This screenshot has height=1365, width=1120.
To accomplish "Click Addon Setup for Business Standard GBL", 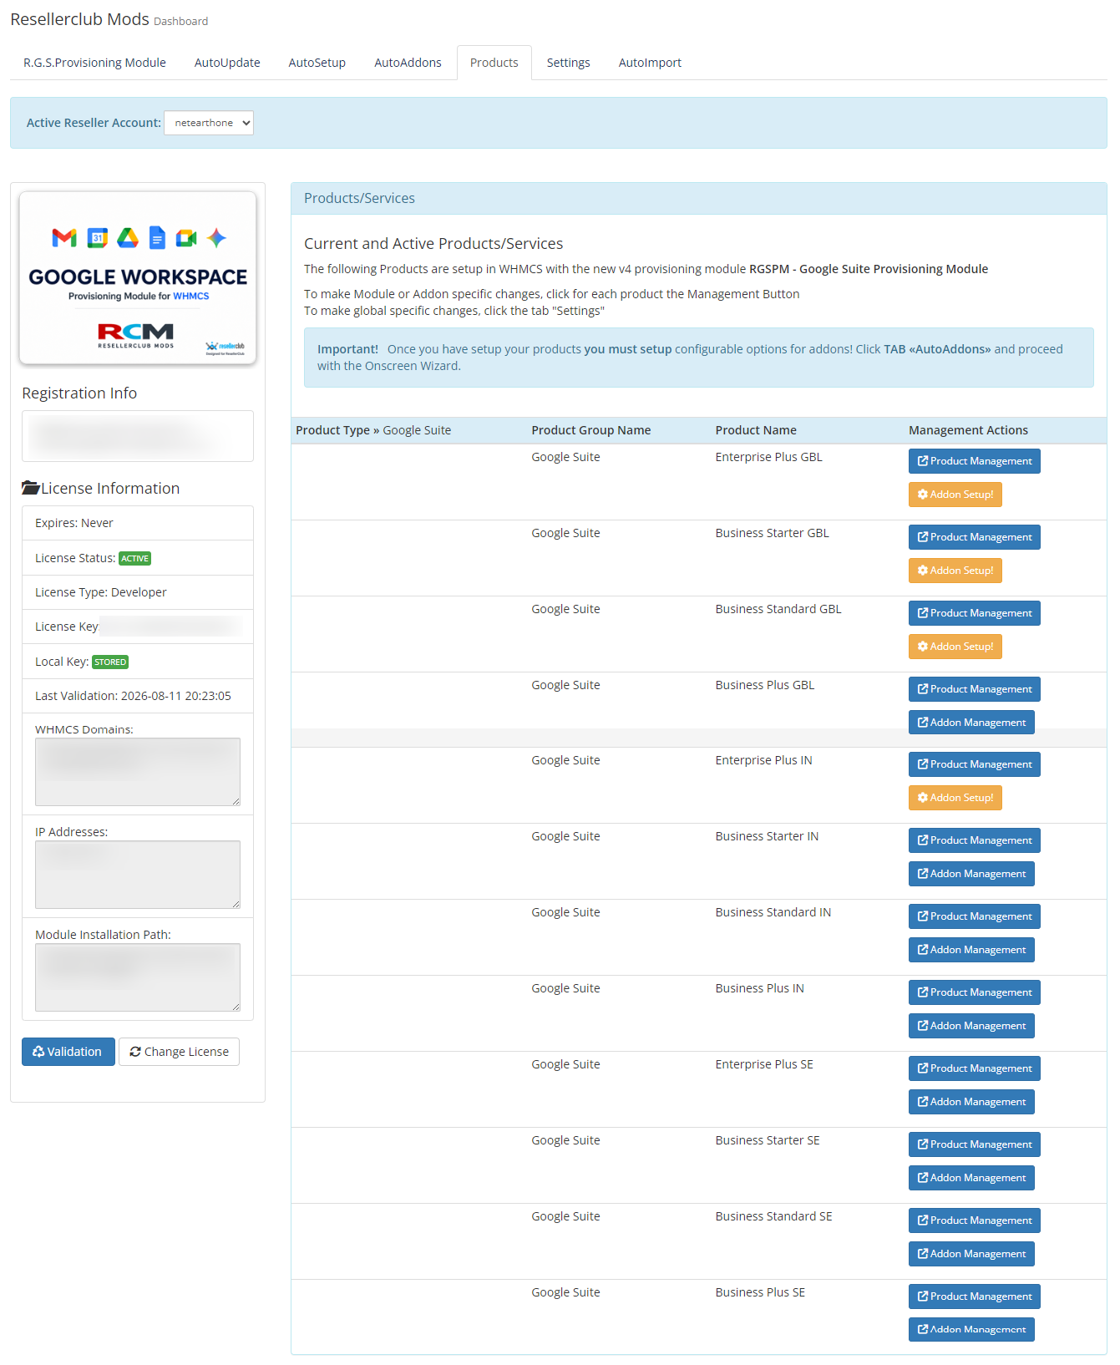I will click(x=955, y=647).
